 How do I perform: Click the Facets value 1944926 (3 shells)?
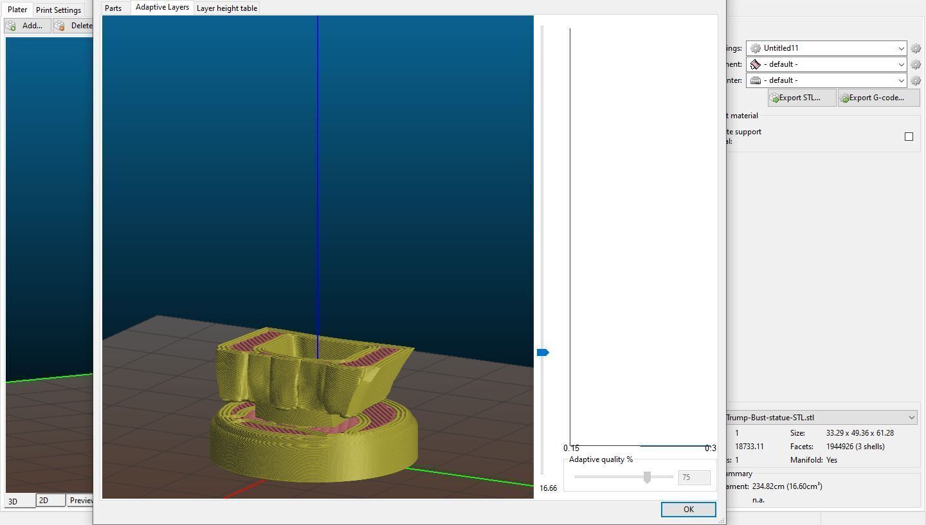coord(855,447)
